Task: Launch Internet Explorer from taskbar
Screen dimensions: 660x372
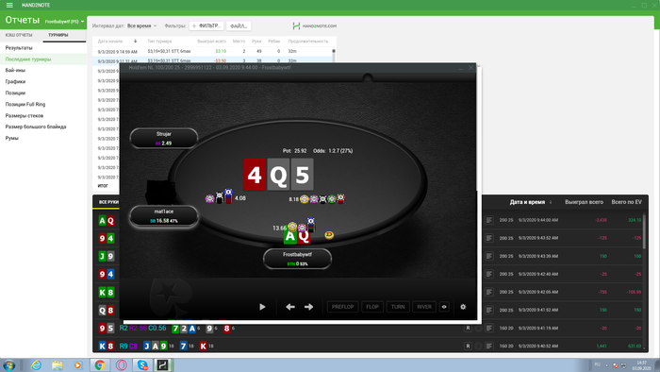Action: point(36,364)
